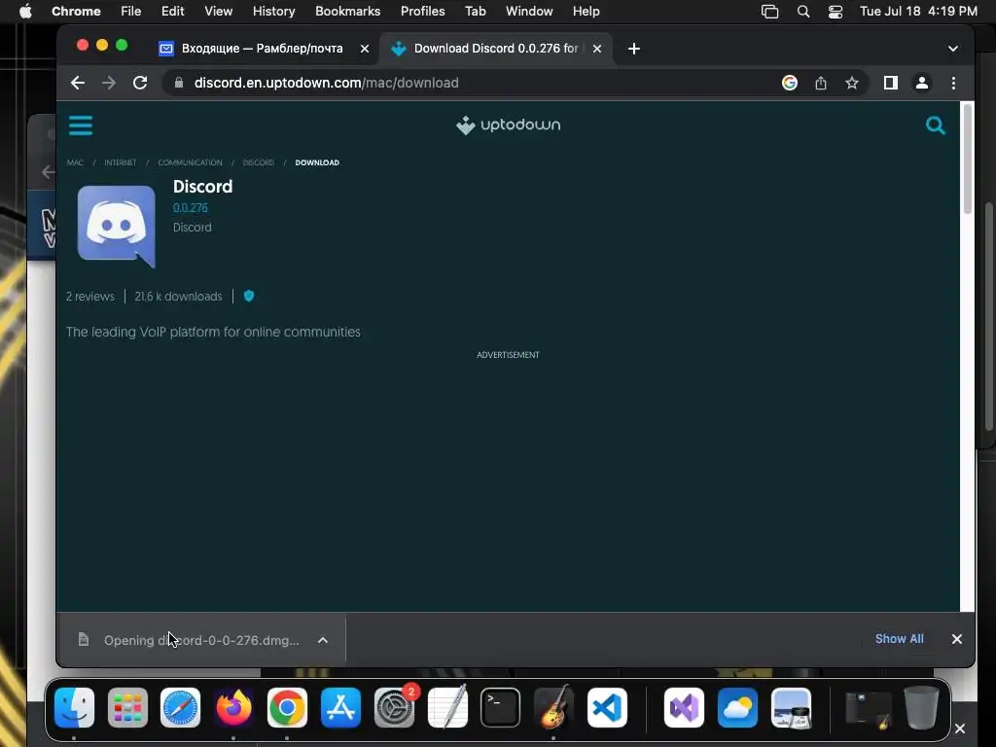
Task: Click the share page icon
Action: coord(821,83)
